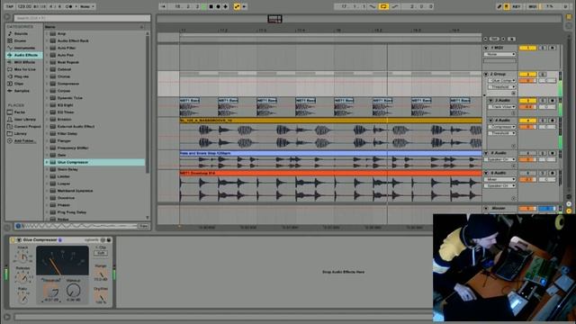Open Current Project under Places
This screenshot has width=576, height=324.
point(27,126)
